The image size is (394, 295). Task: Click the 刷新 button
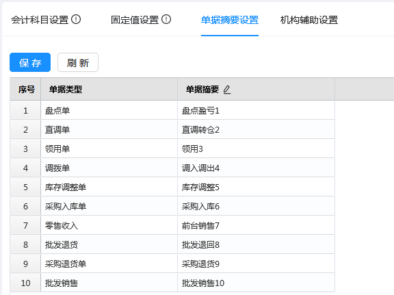pyautogui.click(x=78, y=62)
